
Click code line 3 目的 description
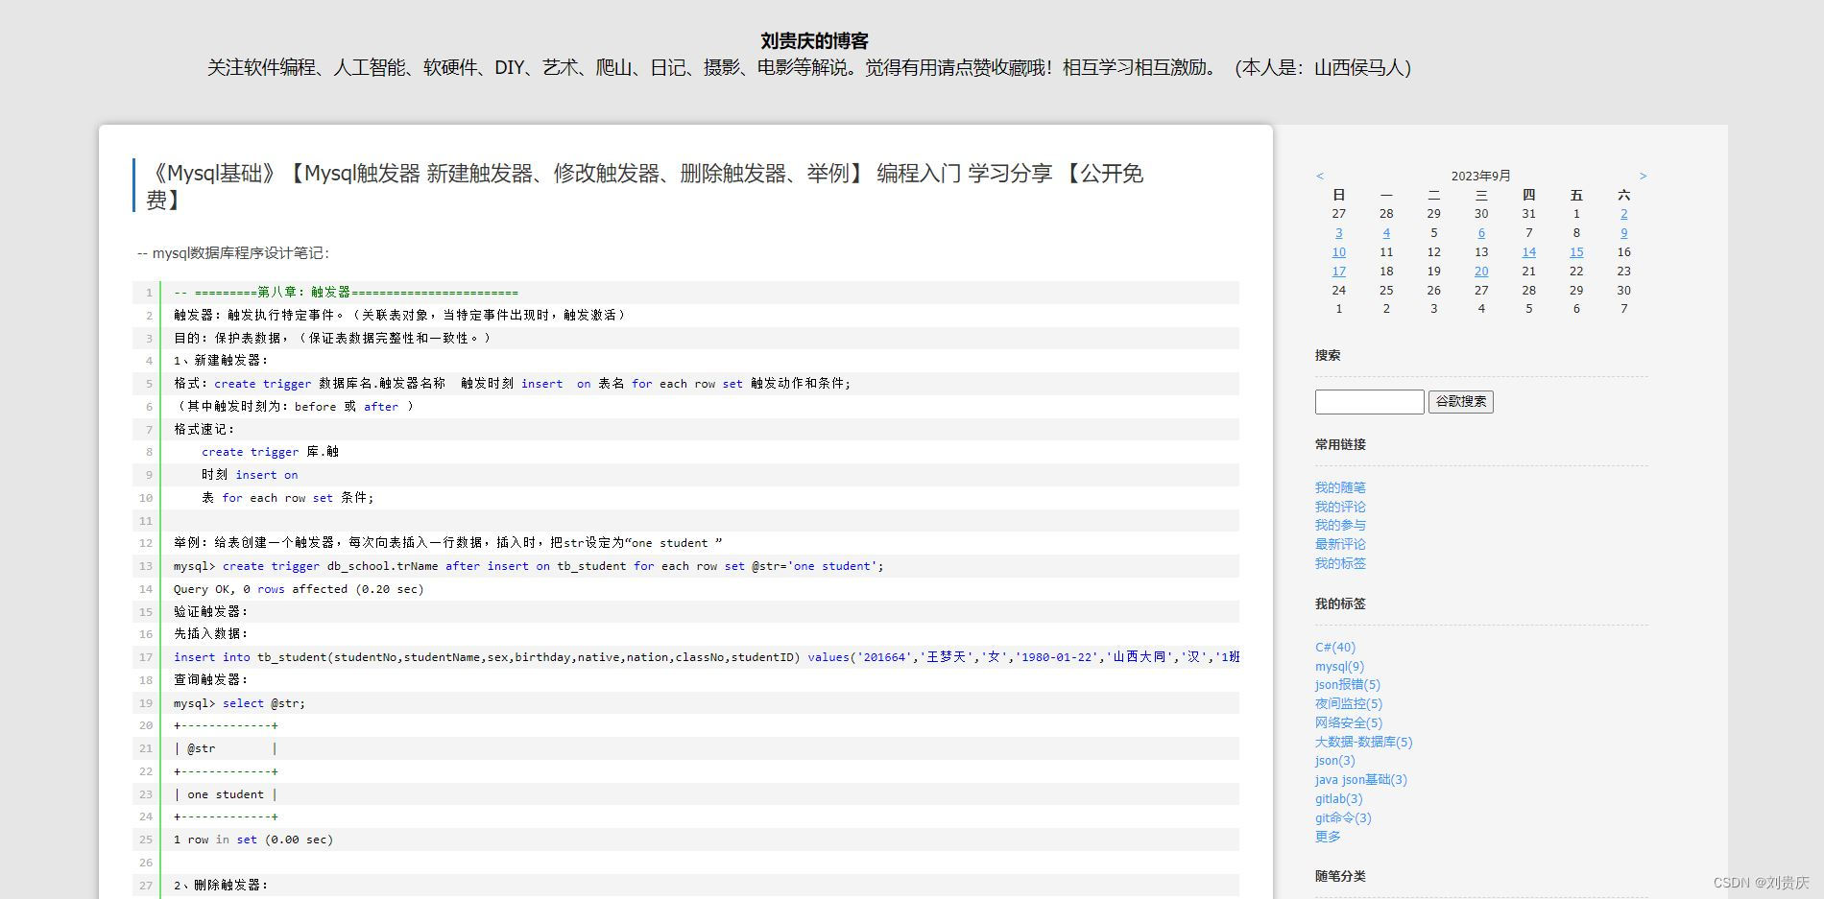pos(333,338)
